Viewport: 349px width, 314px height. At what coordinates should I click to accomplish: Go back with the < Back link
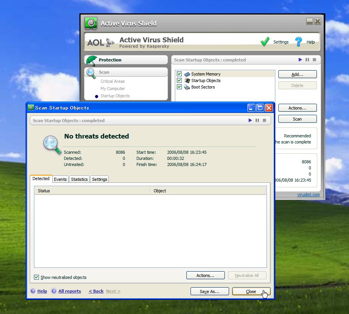96,291
